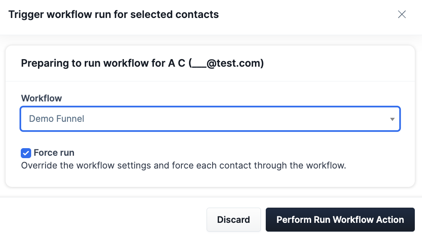
Task: Cancel by clicking Discard
Action: click(x=234, y=219)
